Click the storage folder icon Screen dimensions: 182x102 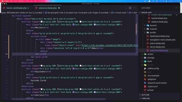[x=145, y=58]
